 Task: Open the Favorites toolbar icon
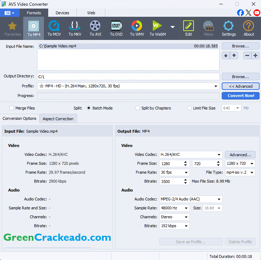[x=12, y=29]
